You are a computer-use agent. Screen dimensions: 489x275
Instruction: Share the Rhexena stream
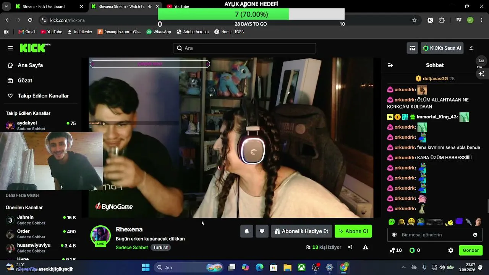tap(350, 247)
